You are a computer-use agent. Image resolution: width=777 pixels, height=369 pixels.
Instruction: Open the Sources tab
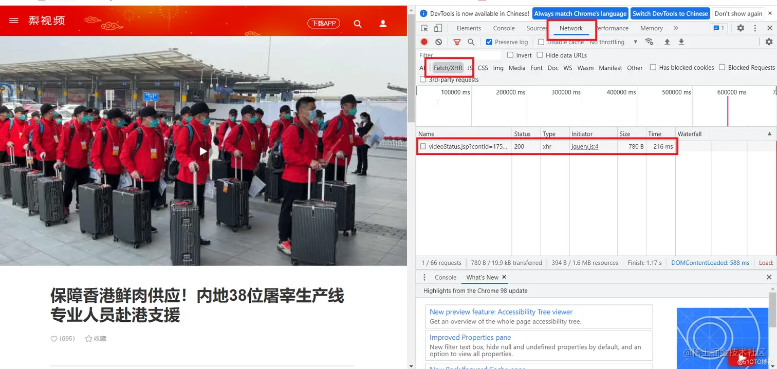point(536,28)
